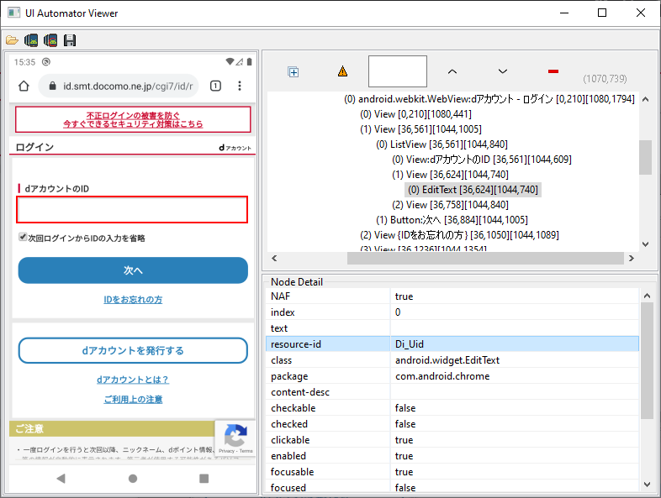This screenshot has width=661, height=498.
Task: Select the clickable property row
Action: click(452, 440)
